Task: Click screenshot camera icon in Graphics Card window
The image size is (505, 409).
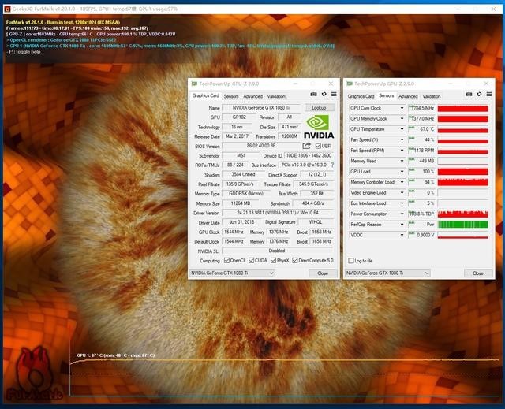Action: 313,95
